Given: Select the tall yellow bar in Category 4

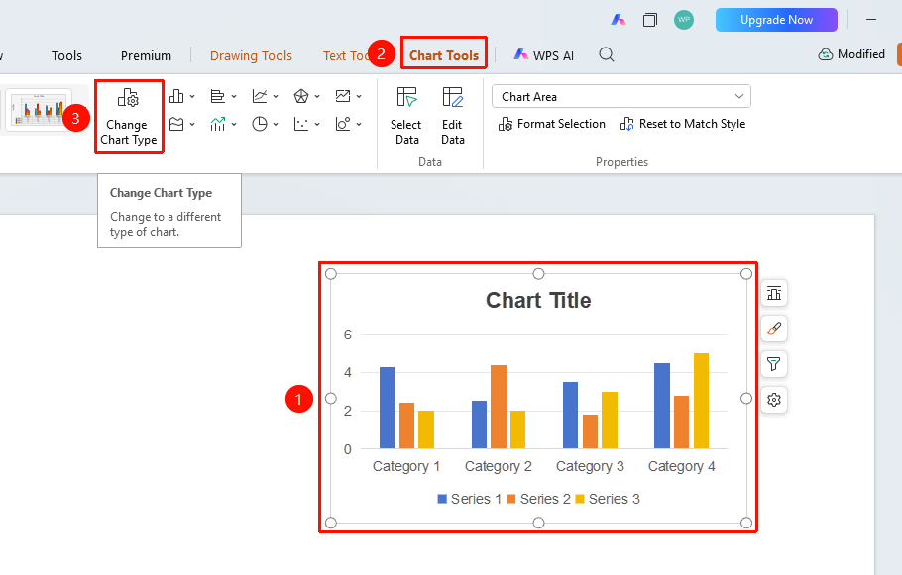Looking at the screenshot, I should [x=701, y=401].
